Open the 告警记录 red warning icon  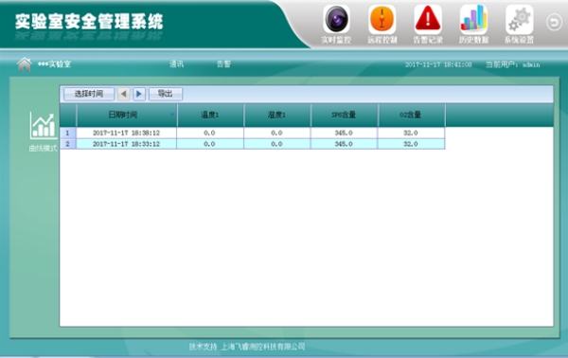[428, 20]
